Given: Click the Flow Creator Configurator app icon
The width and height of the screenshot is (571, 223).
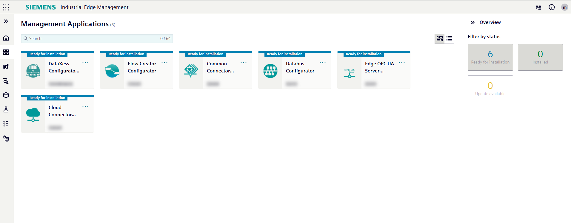Looking at the screenshot, I should coord(112,71).
